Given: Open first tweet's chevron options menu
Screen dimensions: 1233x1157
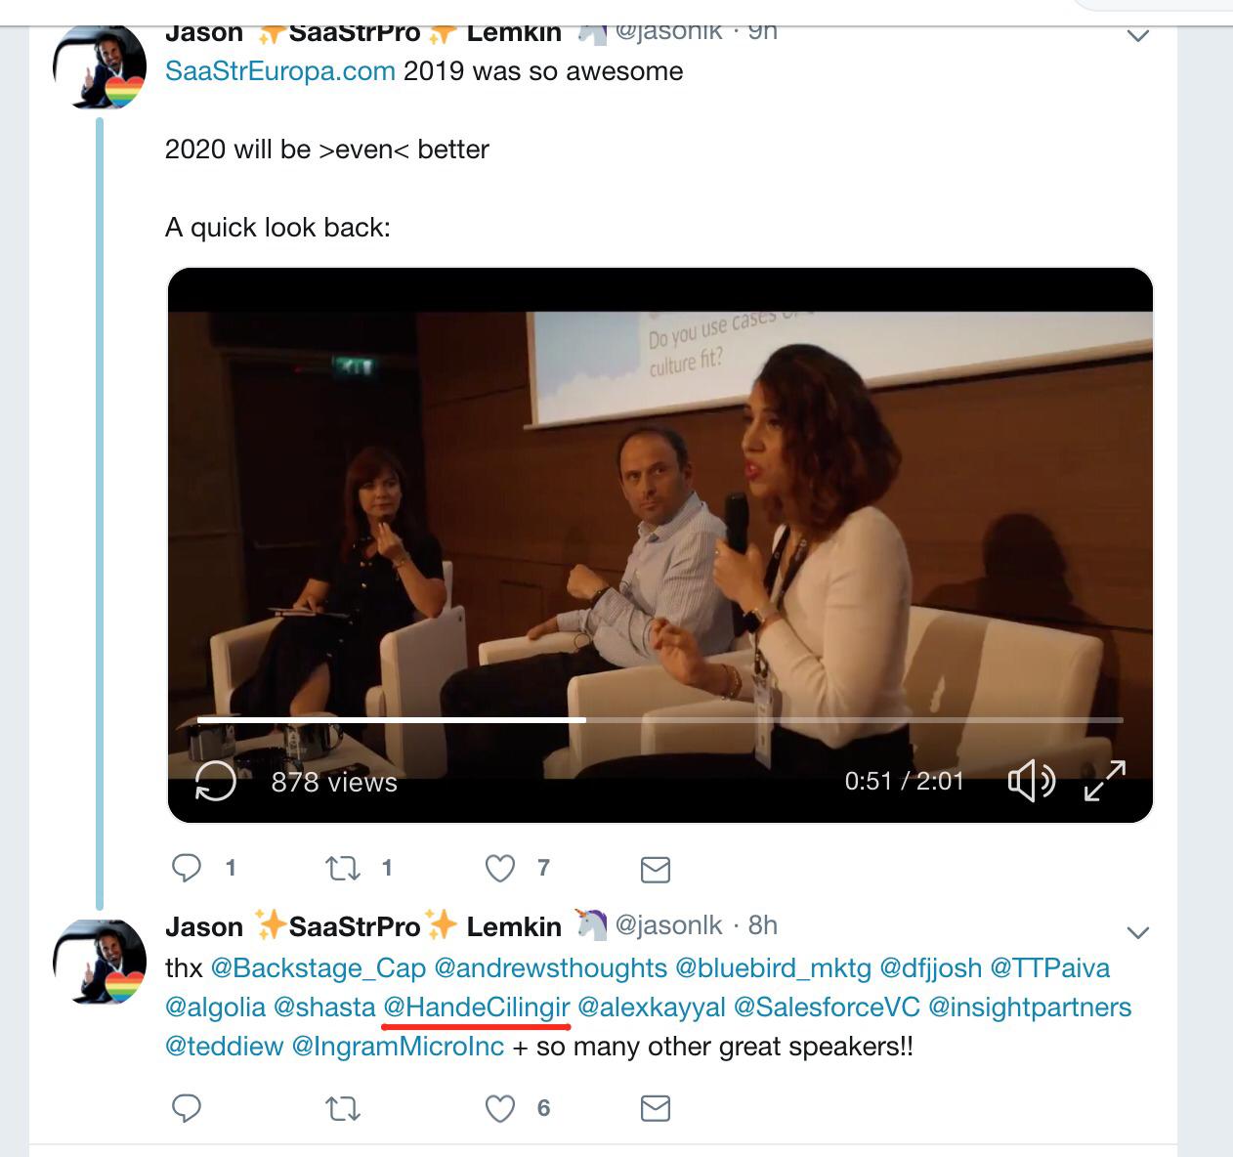Looking at the screenshot, I should pyautogui.click(x=1137, y=36).
